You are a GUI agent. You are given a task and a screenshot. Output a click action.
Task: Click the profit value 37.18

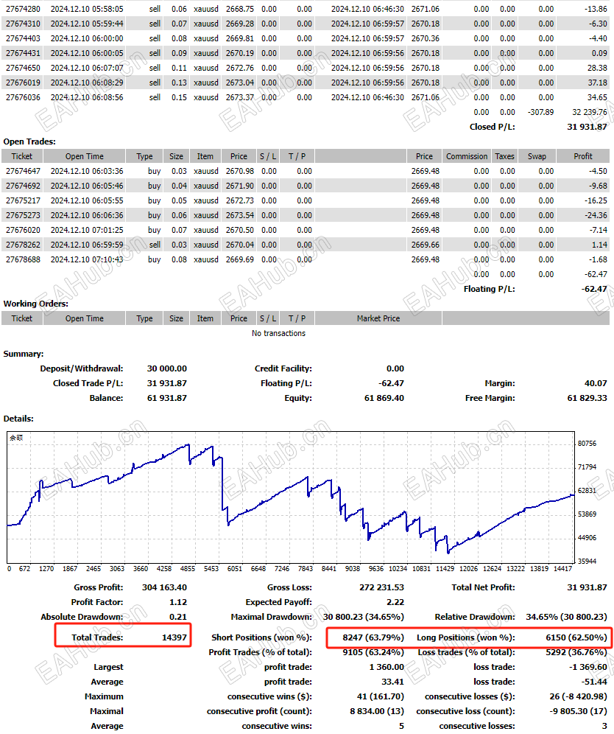pos(597,83)
